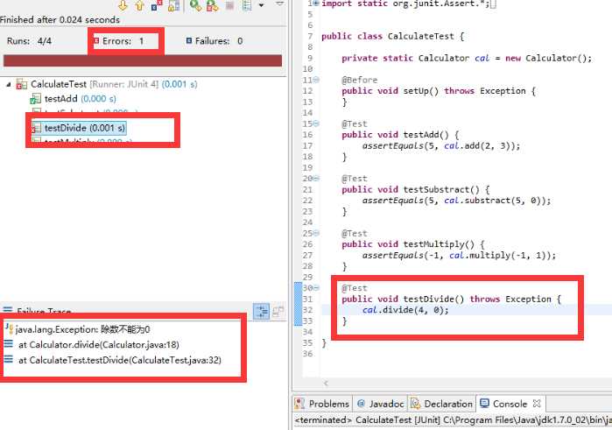The height and width of the screenshot is (430, 612).
Task: Click the Problems tab icon
Action: (299, 404)
